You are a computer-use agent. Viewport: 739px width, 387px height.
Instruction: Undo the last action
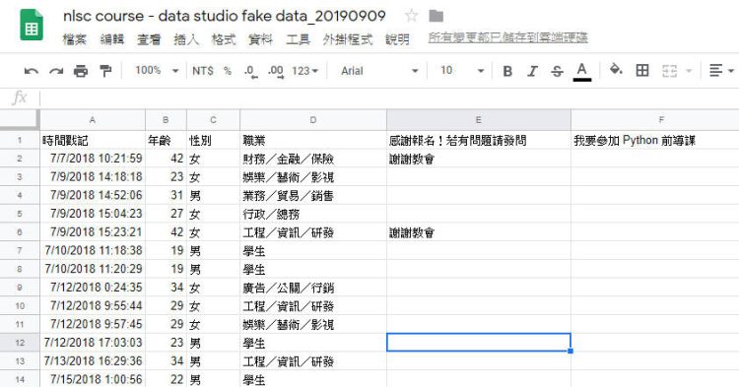pyautogui.click(x=32, y=71)
